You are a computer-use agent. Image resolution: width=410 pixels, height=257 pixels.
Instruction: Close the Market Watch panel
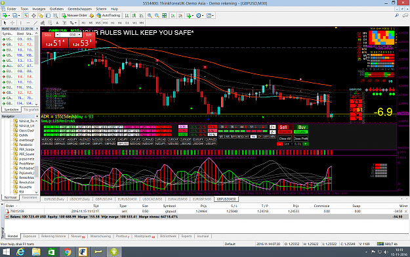(x=37, y=28)
